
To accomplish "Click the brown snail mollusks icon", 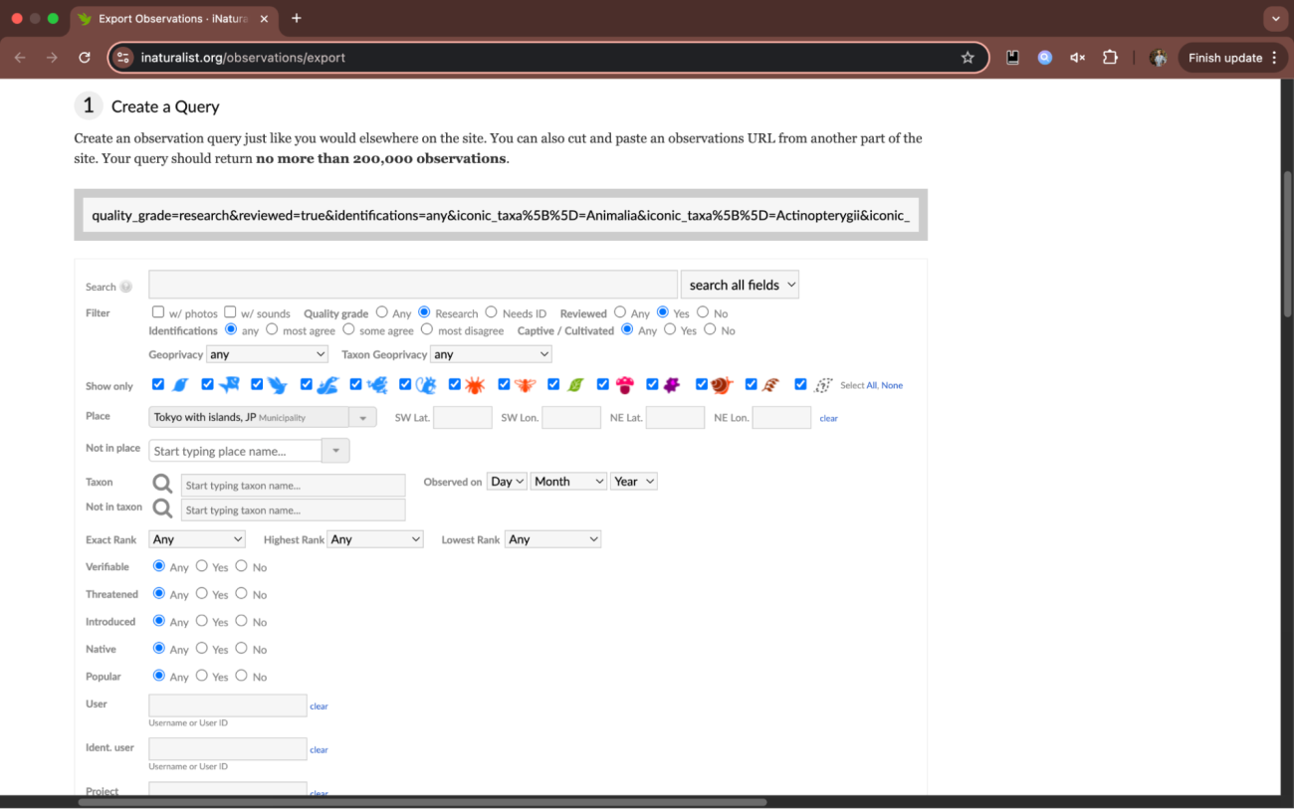I will [x=722, y=385].
